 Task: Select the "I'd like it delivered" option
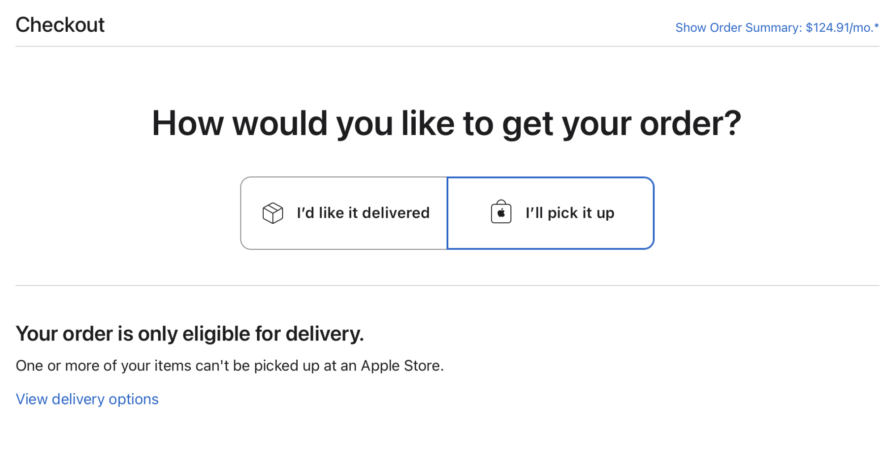pyautogui.click(x=344, y=213)
